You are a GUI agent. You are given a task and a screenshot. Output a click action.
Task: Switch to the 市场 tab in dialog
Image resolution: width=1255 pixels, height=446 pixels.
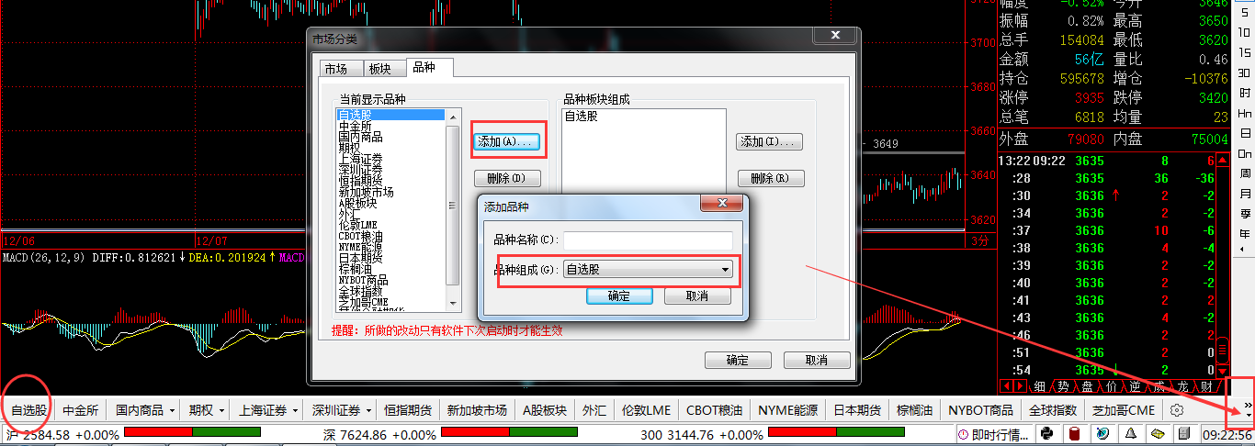[x=336, y=69]
